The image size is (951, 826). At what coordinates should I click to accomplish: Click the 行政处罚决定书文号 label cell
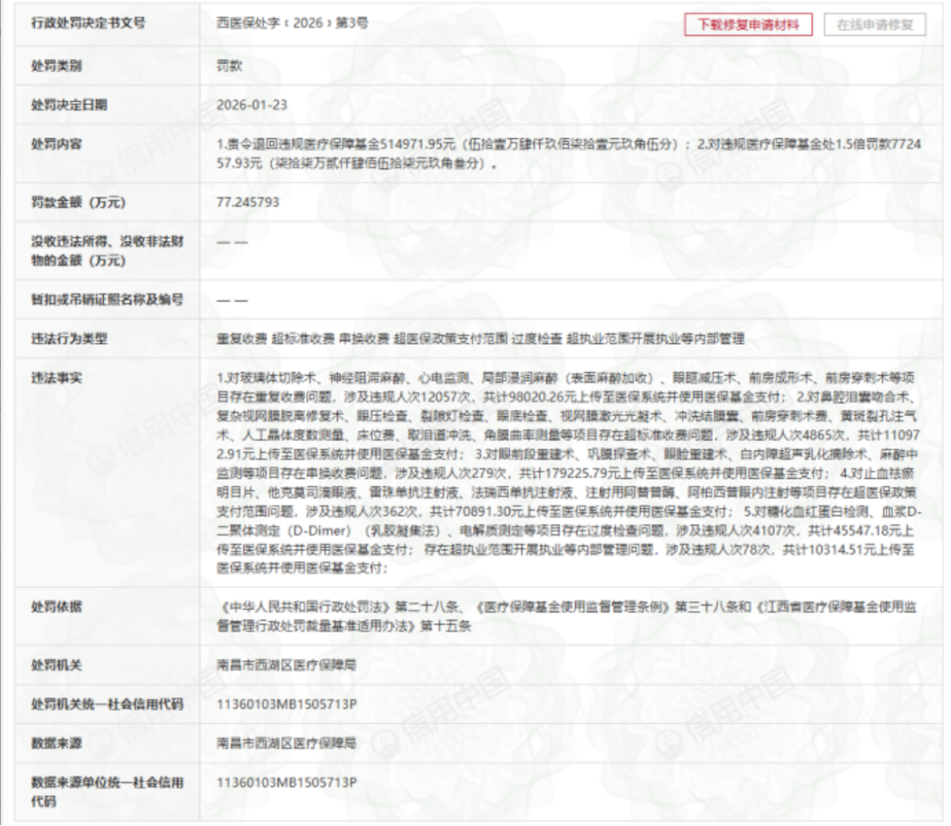tap(107, 24)
